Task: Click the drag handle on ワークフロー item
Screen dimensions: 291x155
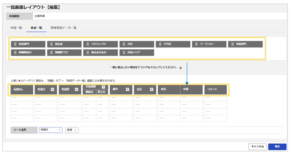Action: [x=196, y=44]
